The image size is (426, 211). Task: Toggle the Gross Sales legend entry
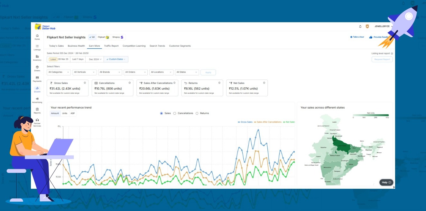(245, 122)
